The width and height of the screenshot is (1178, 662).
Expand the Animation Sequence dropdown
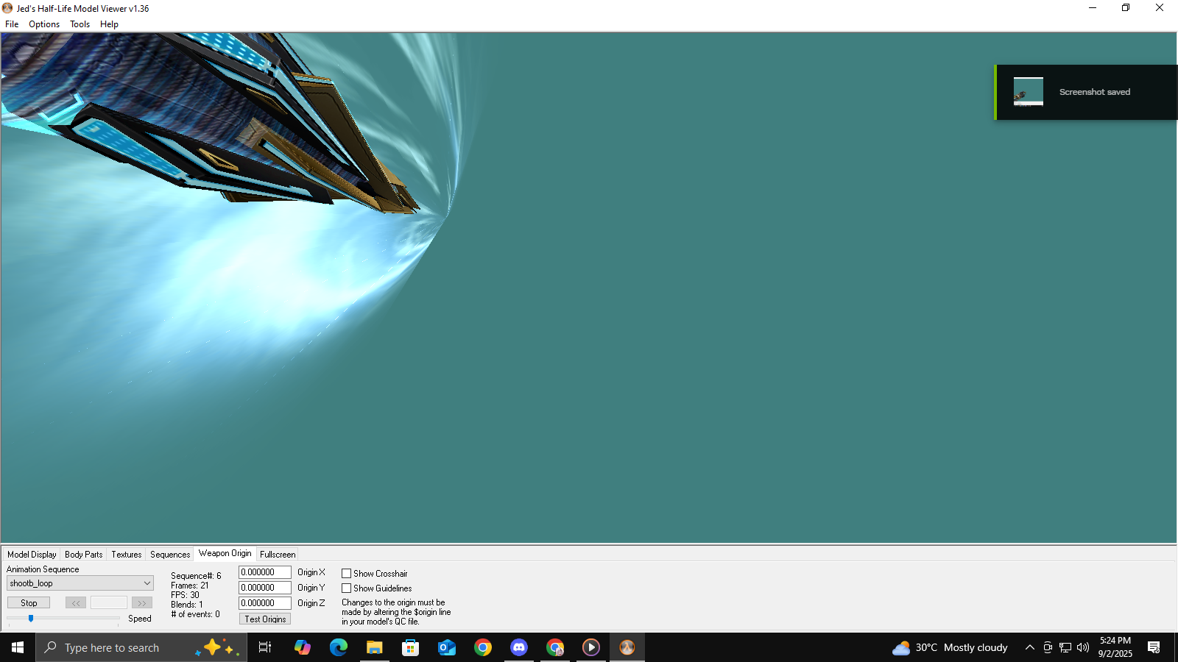point(147,583)
